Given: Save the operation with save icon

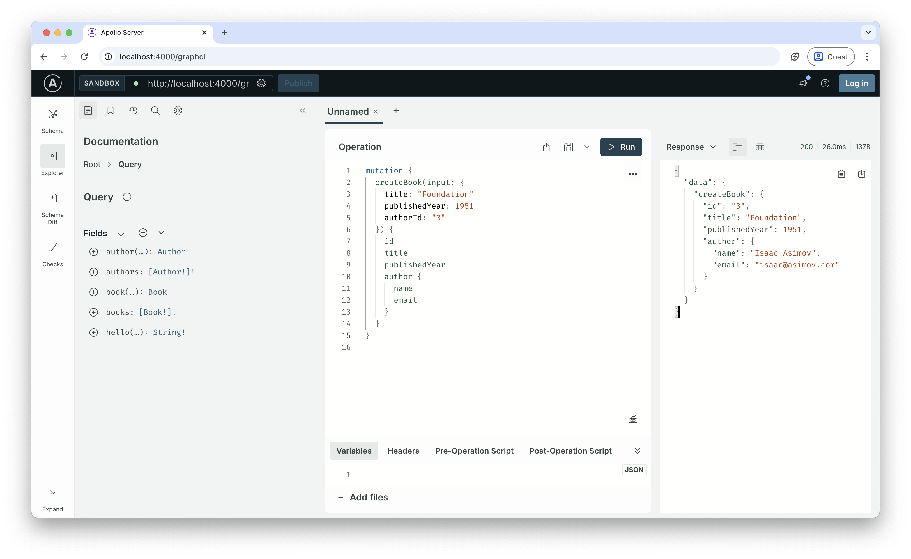Looking at the screenshot, I should [569, 147].
